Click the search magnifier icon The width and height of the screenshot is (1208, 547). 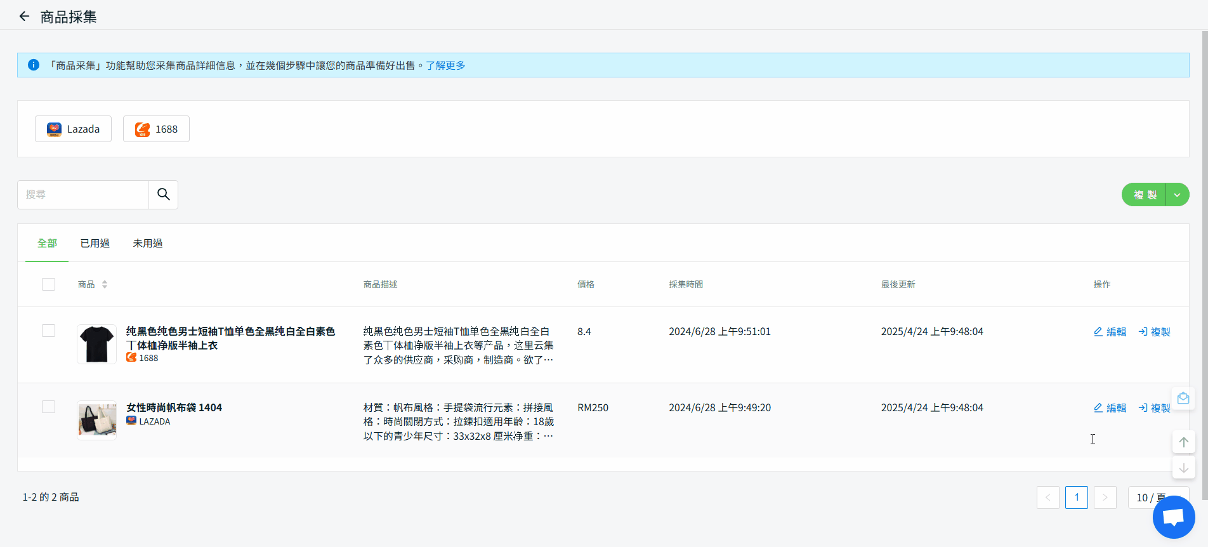(x=163, y=195)
